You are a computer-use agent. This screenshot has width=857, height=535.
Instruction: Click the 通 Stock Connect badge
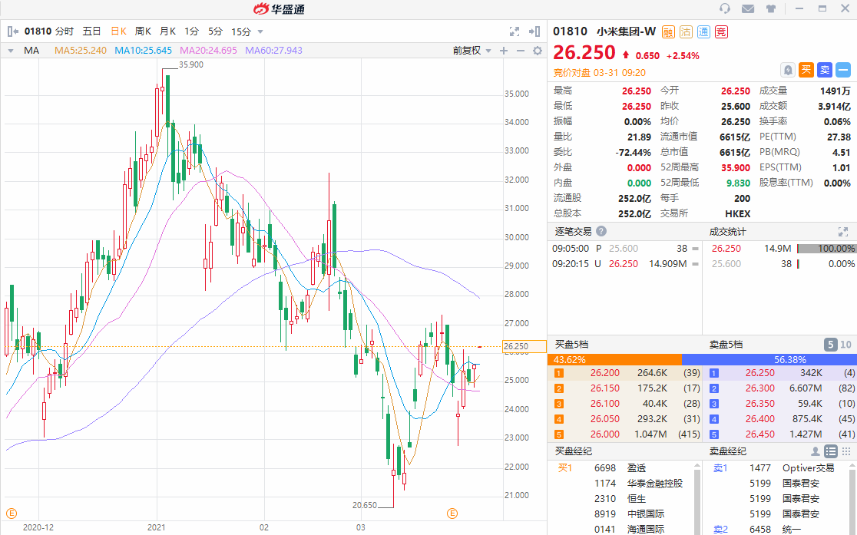click(703, 31)
